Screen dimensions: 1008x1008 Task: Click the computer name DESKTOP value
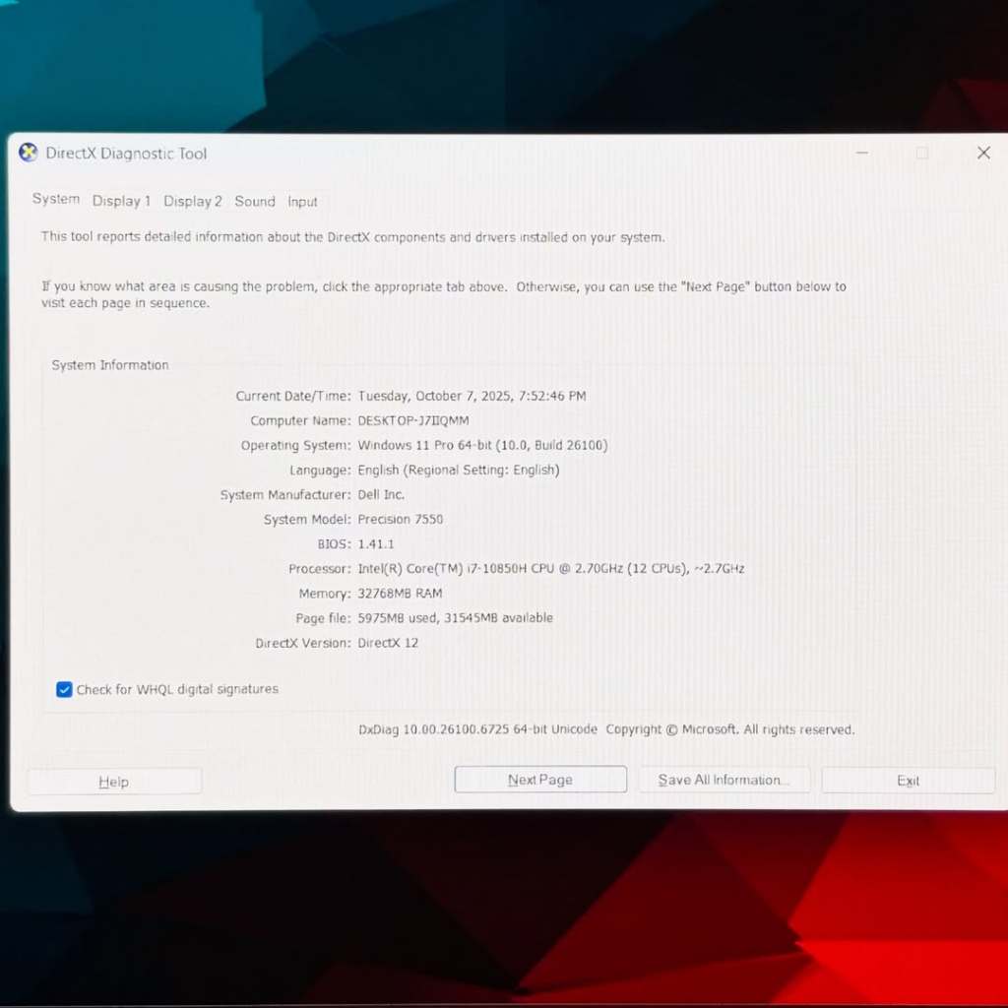(413, 420)
